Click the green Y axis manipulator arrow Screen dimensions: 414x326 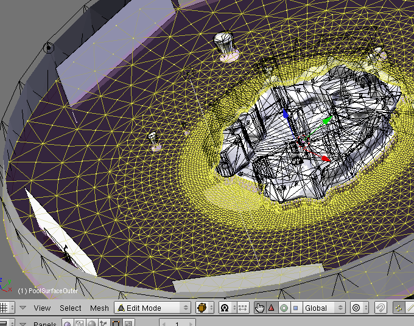pos(328,120)
